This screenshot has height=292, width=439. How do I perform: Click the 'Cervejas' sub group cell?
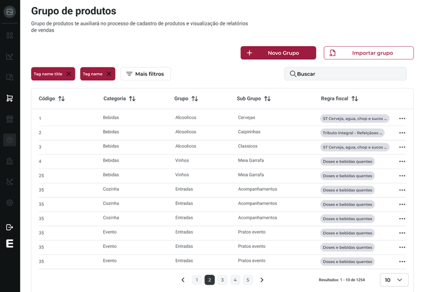pos(247,117)
